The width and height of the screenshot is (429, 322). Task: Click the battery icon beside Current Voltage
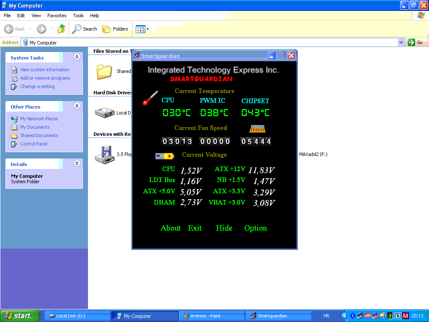coord(165,156)
